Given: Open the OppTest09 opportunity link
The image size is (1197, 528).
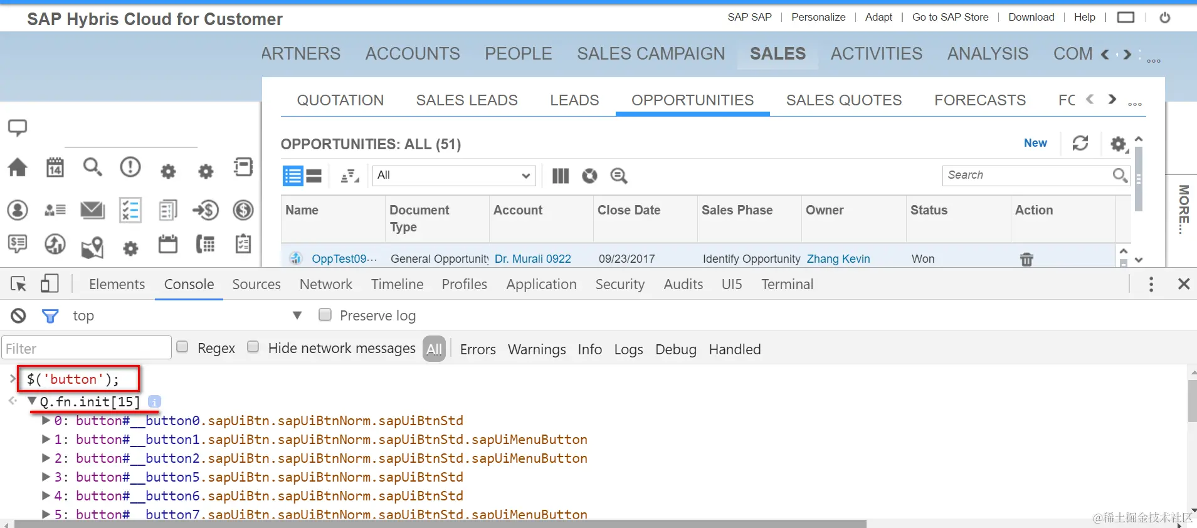Looking at the screenshot, I should coord(344,259).
